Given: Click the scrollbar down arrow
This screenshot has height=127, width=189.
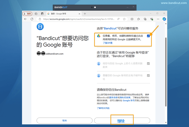Looking at the screenshot, I should (166, 123).
